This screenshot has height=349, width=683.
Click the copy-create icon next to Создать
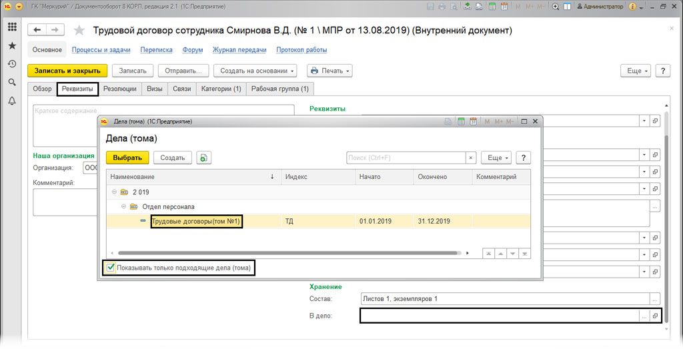click(x=204, y=157)
